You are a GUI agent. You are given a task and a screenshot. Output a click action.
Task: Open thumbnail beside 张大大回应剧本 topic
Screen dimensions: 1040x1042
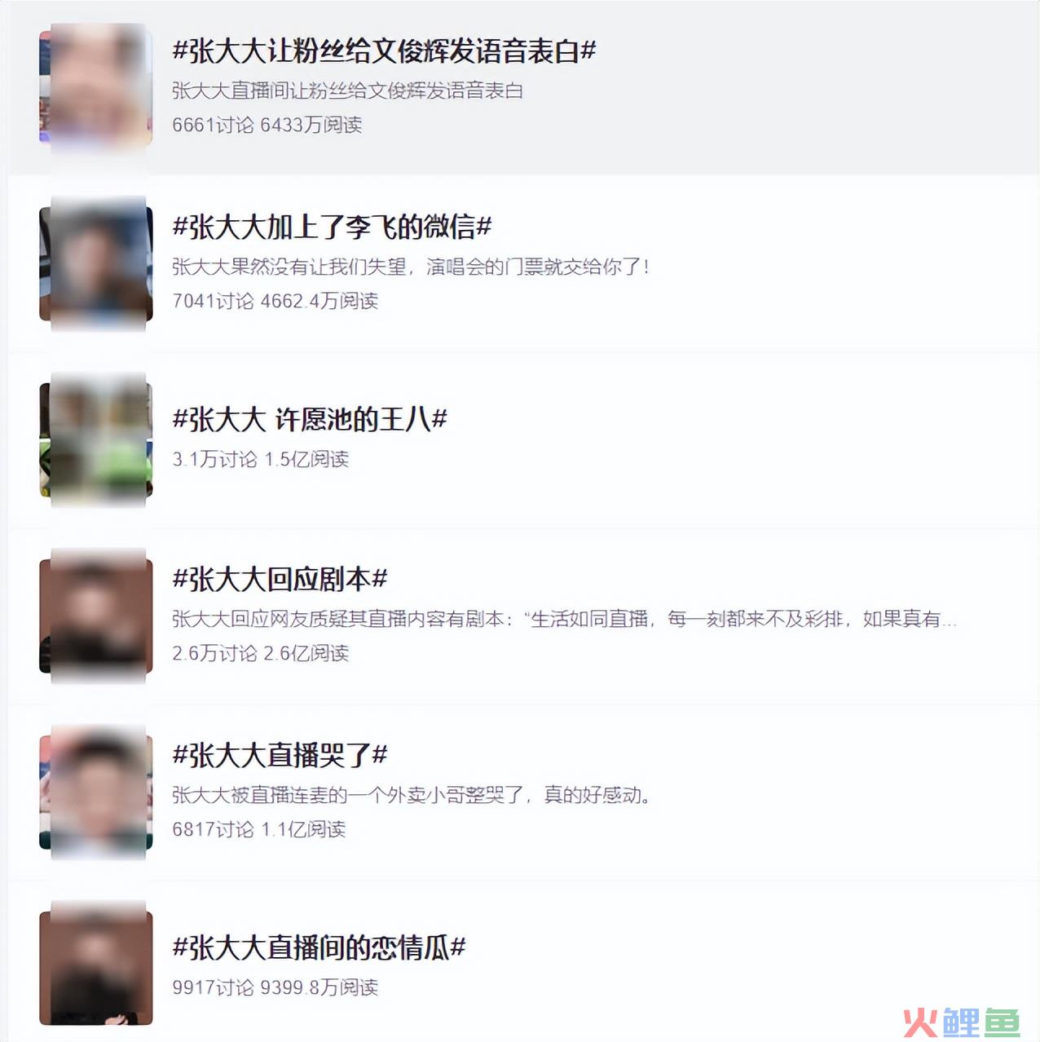tap(96, 616)
